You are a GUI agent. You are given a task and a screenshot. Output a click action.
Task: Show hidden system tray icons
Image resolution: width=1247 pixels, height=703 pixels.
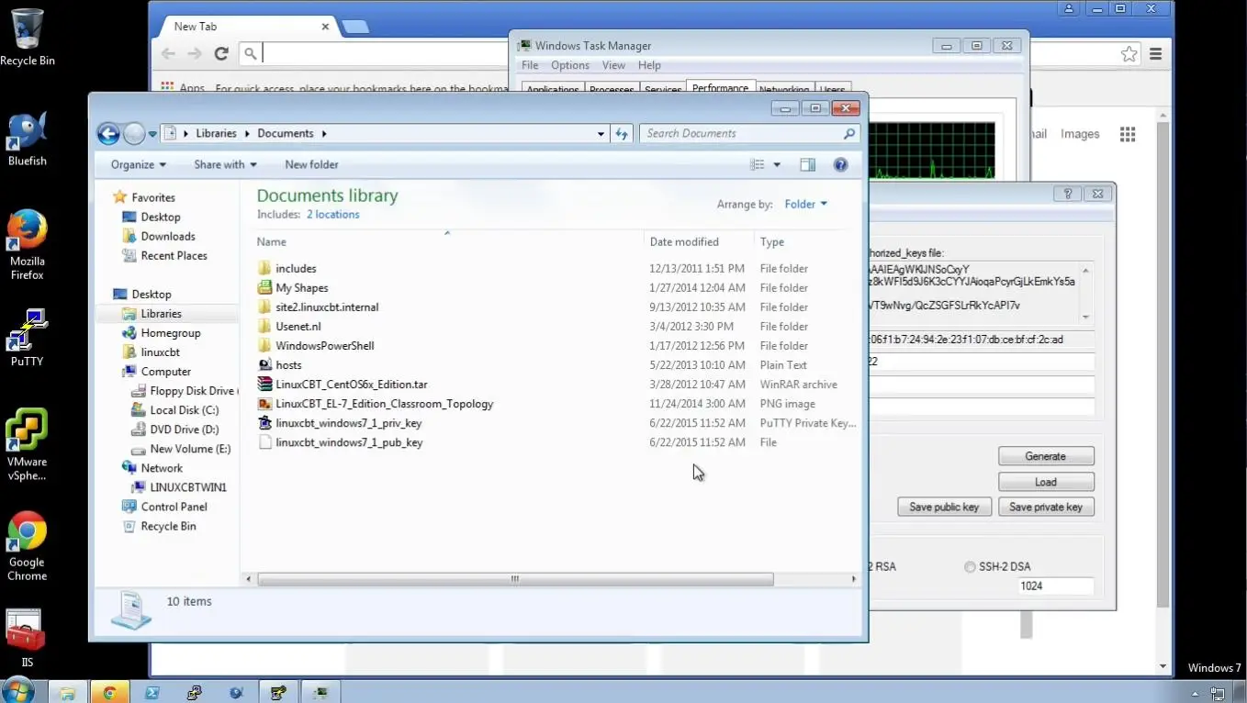click(x=1195, y=694)
